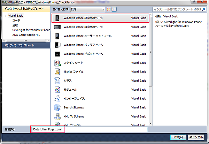
Task: Click the Visual Basic label on the クラス row
Action: [x=139, y=81]
